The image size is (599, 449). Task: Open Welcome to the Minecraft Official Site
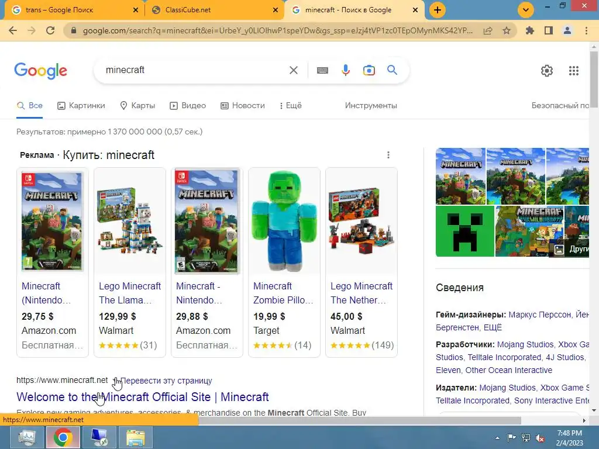coord(143,397)
